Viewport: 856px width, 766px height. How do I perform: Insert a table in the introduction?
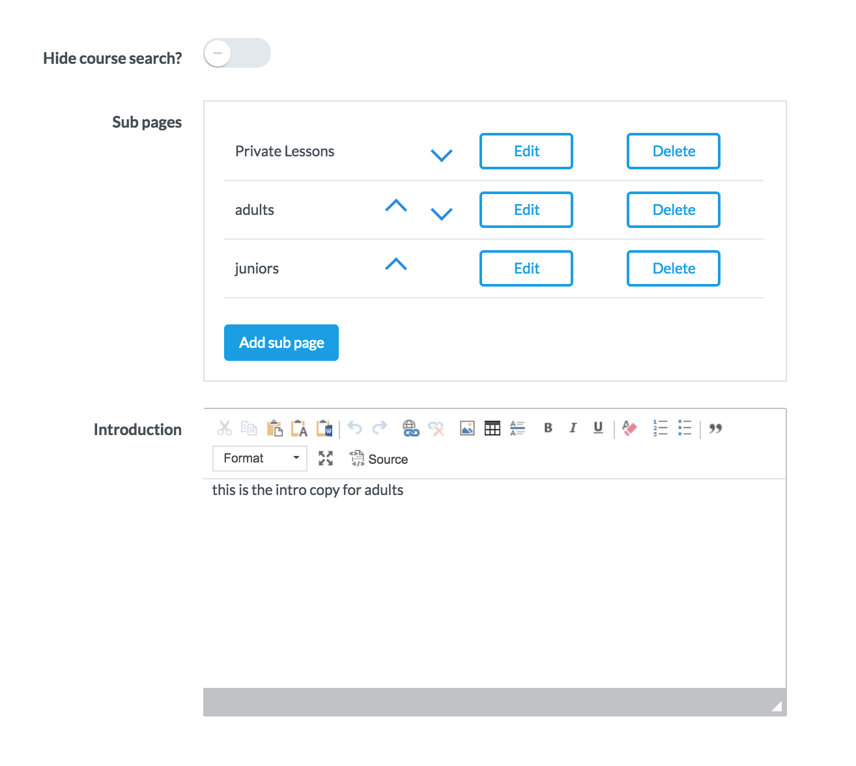(492, 428)
